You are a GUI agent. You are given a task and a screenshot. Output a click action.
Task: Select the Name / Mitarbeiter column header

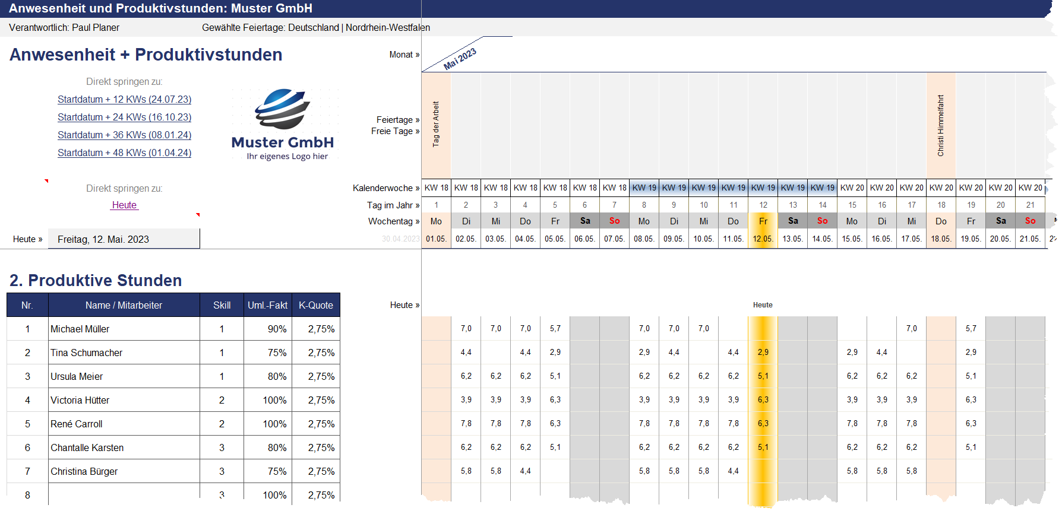124,305
